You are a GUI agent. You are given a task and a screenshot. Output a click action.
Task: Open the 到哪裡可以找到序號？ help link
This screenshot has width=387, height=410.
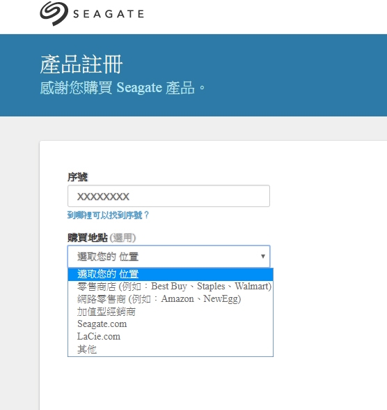(x=108, y=215)
